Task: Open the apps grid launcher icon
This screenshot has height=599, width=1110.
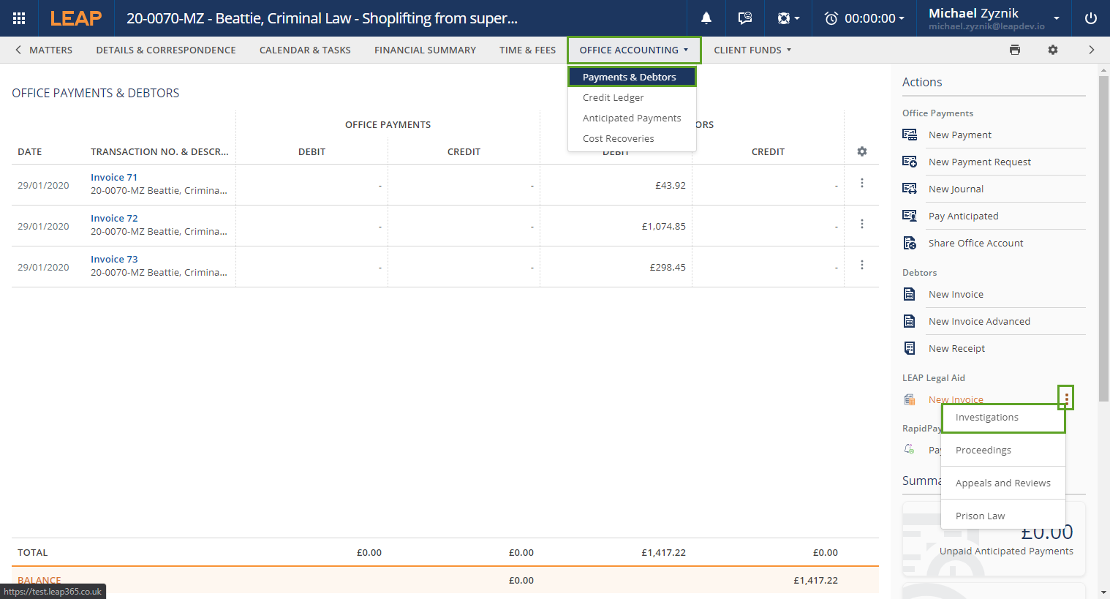Action: click(x=19, y=18)
